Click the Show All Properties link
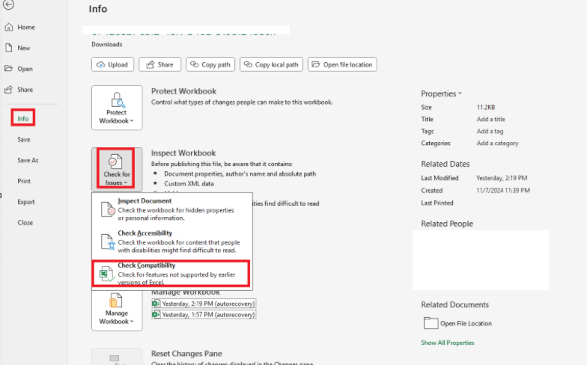The image size is (587, 365). click(448, 343)
